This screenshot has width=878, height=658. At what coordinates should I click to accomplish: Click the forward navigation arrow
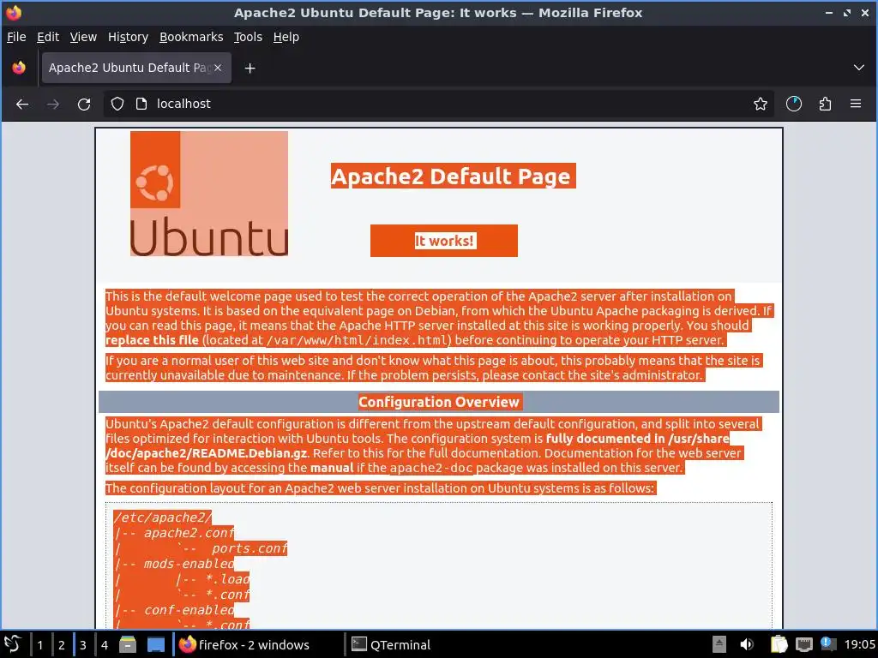click(53, 104)
